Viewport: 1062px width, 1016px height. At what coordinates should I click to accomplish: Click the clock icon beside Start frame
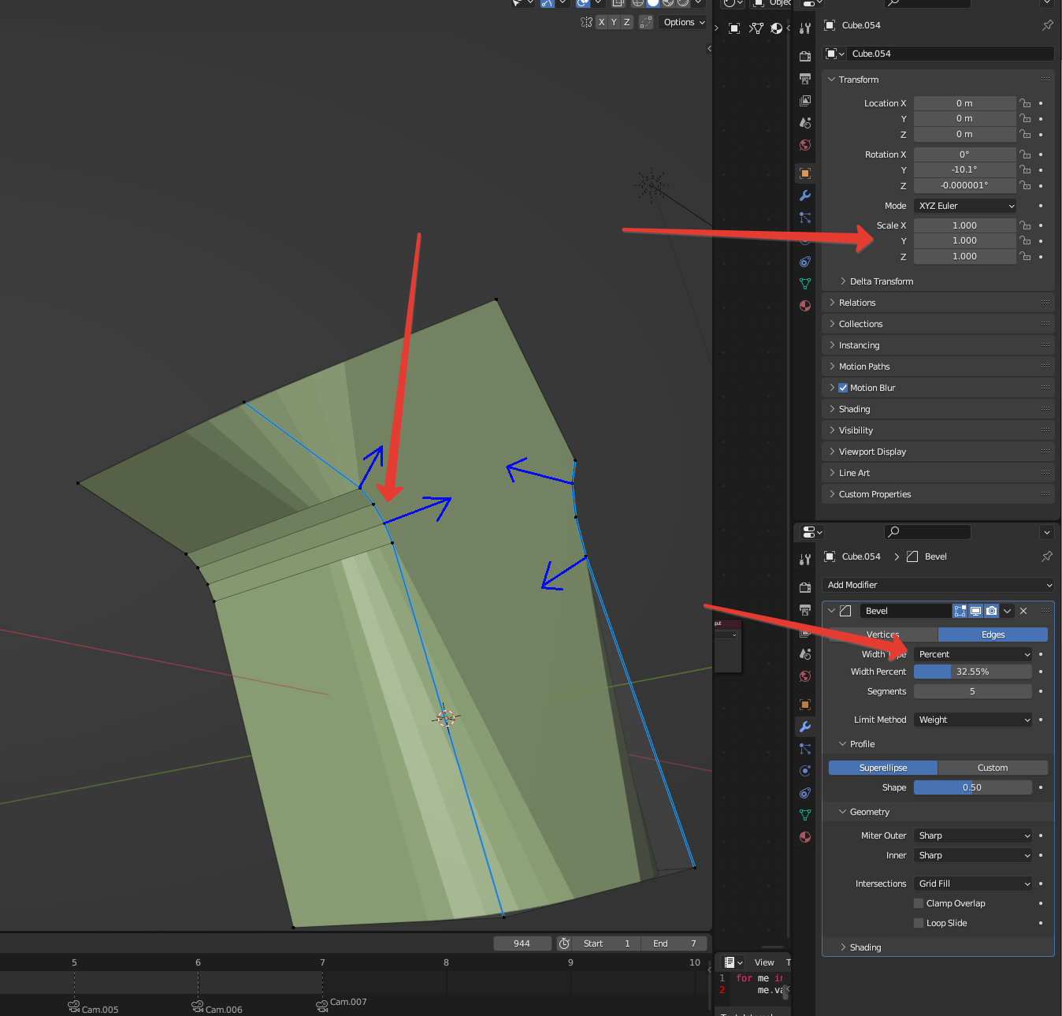pyautogui.click(x=564, y=943)
